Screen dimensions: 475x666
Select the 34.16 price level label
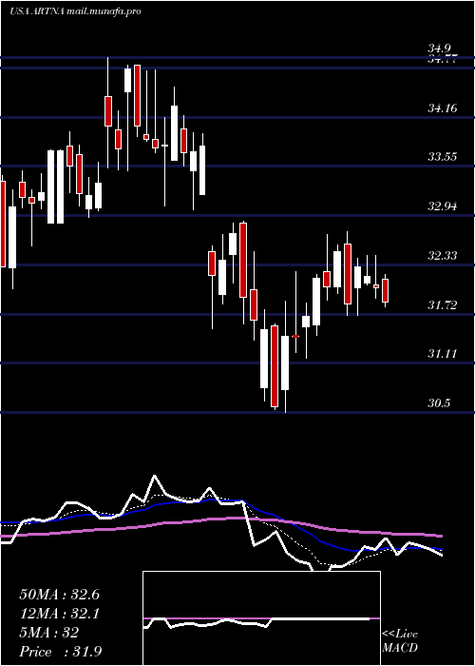click(442, 108)
